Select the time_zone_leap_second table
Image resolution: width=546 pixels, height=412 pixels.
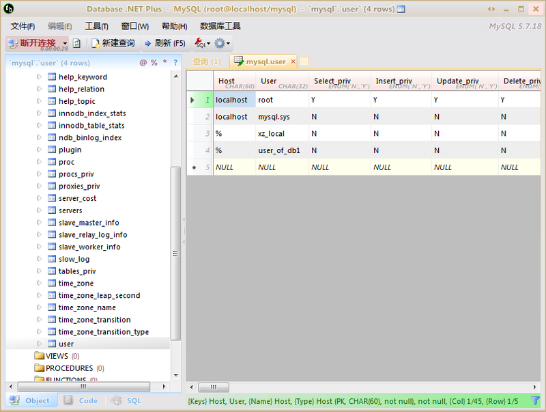point(99,295)
